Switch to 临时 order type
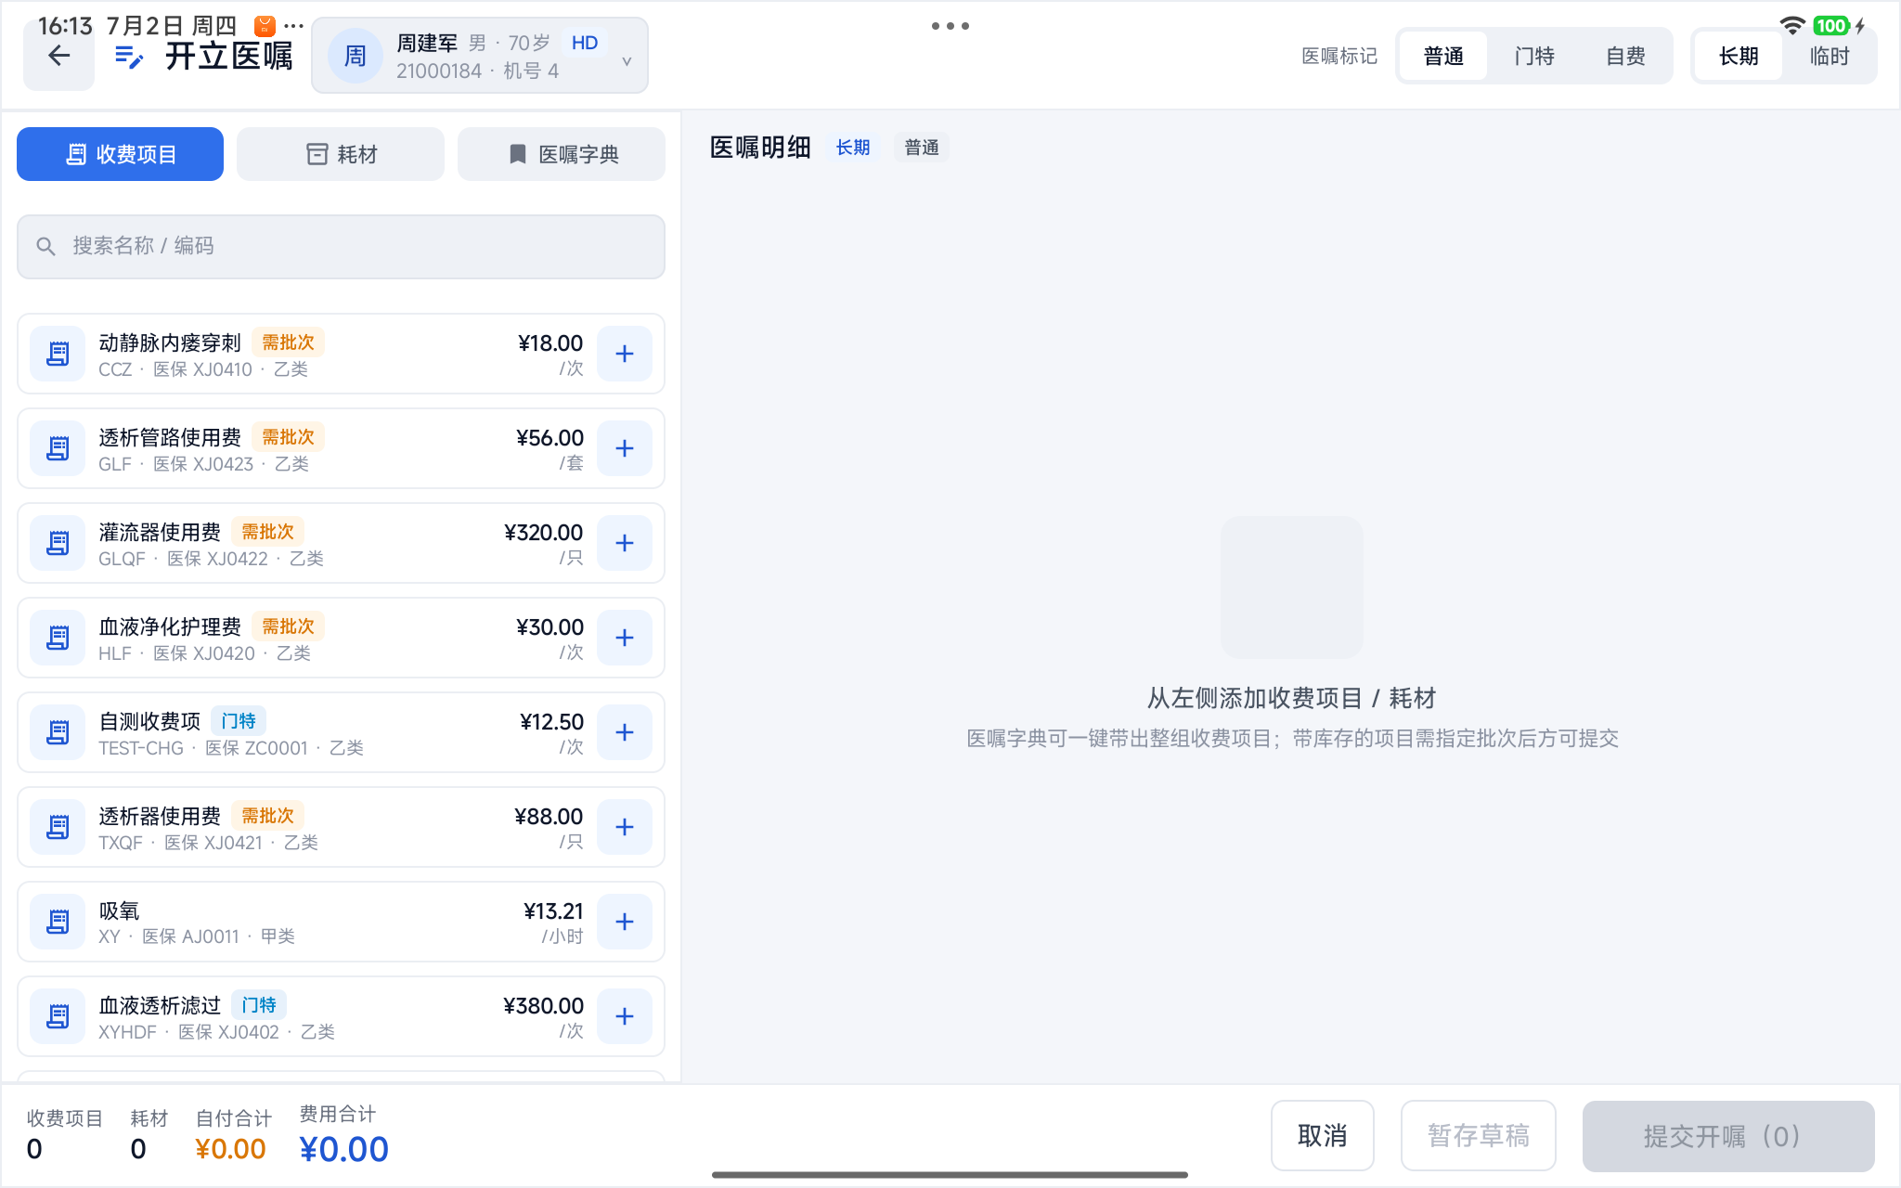The height and width of the screenshot is (1188, 1901). tap(1830, 56)
